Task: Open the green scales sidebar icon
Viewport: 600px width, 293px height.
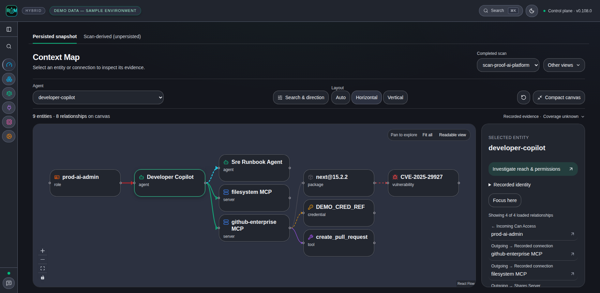Action: 9,93
